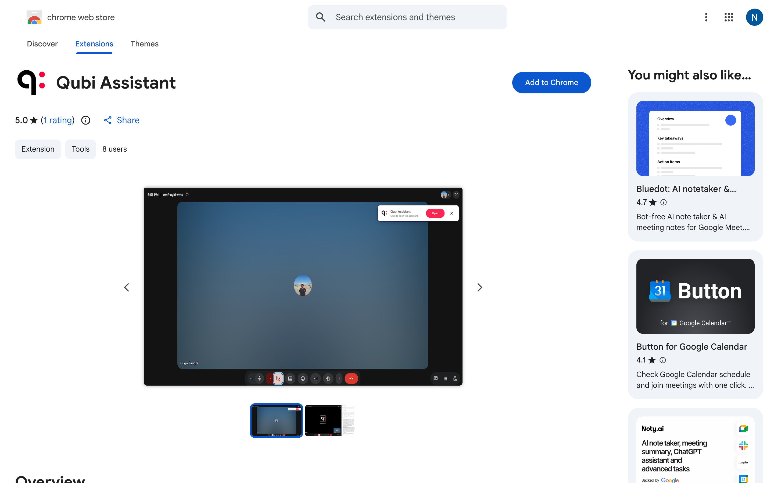Select the Tools category chip

point(81,149)
